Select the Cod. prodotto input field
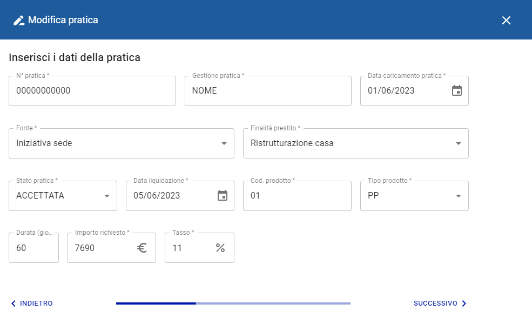Image resolution: width=532 pixels, height=317 pixels. [x=297, y=196]
